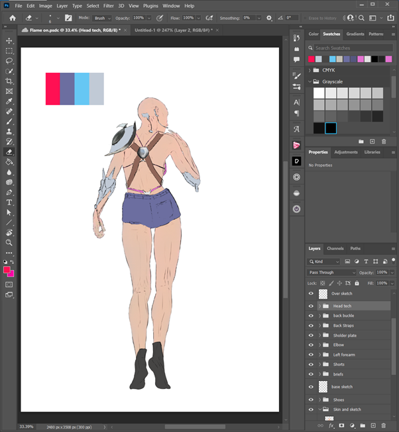The height and width of the screenshot is (432, 399).
Task: Open the layer blend mode Pass Through dropdown
Action: pyautogui.click(x=331, y=273)
